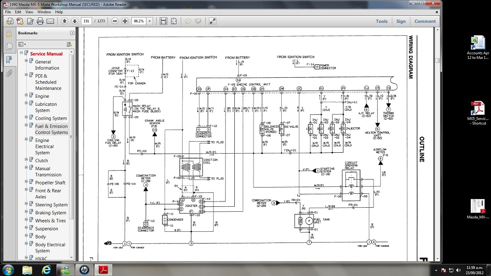Click the find current bookmark icon
Screen dimensions: 491x276
[x=69, y=44]
